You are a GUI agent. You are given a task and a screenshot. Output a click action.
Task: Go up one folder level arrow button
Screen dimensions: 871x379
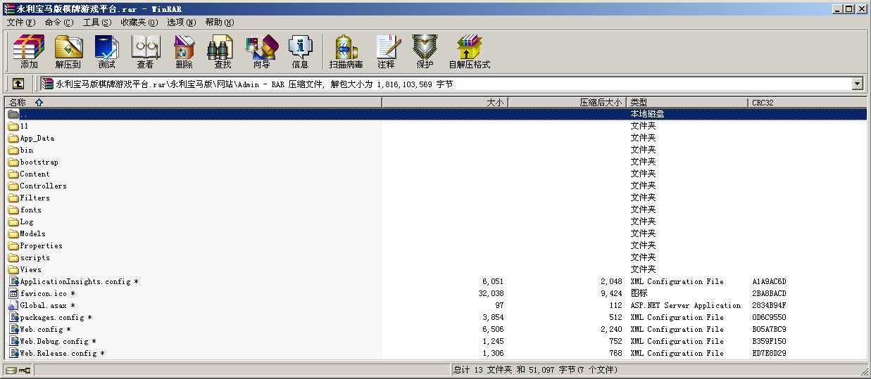[18, 84]
